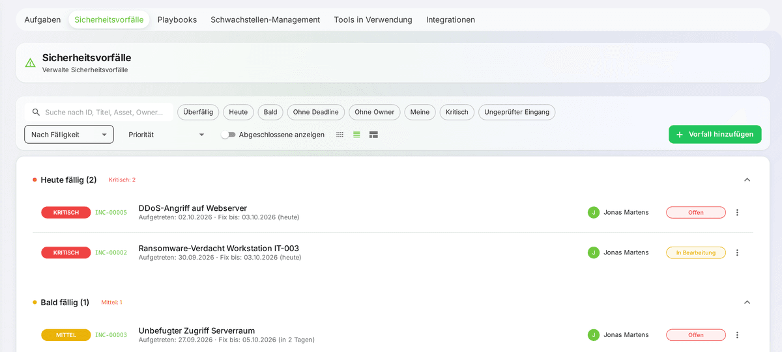Switch to the Playbooks tab
The width and height of the screenshot is (782, 352).
(x=177, y=20)
